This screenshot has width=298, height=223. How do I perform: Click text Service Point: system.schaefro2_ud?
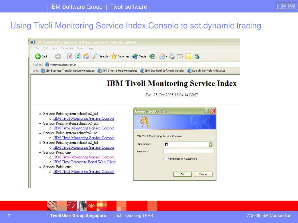coord(70,114)
